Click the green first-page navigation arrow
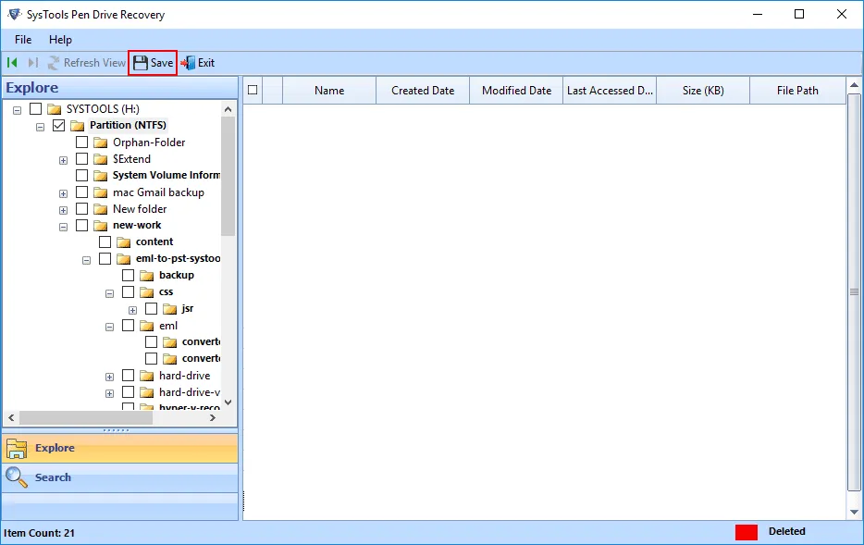Screen dimensions: 864x545 [11, 62]
